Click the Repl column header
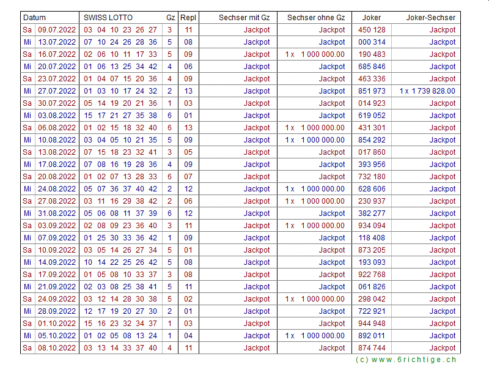 tap(188, 18)
